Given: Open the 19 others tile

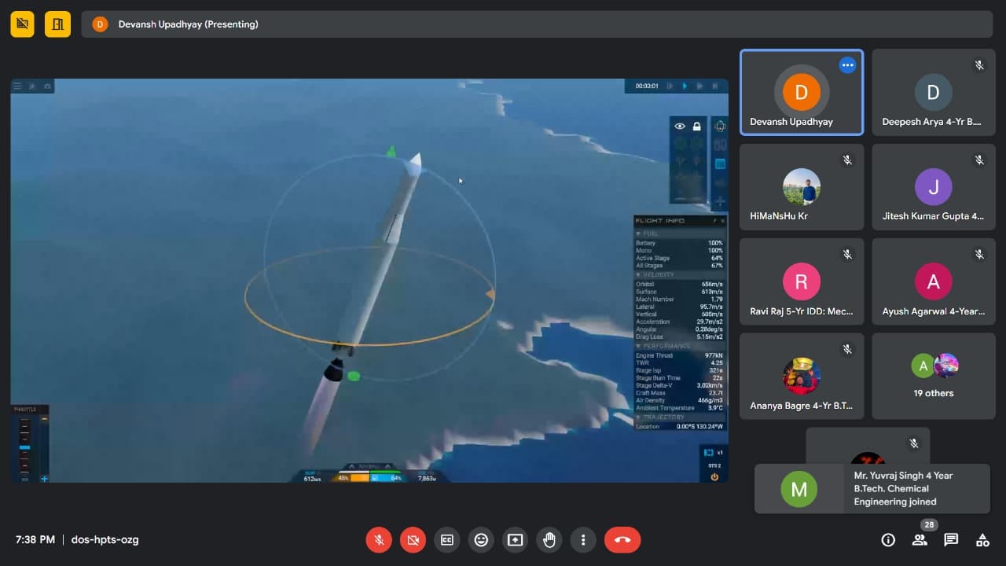Looking at the screenshot, I should (x=934, y=376).
